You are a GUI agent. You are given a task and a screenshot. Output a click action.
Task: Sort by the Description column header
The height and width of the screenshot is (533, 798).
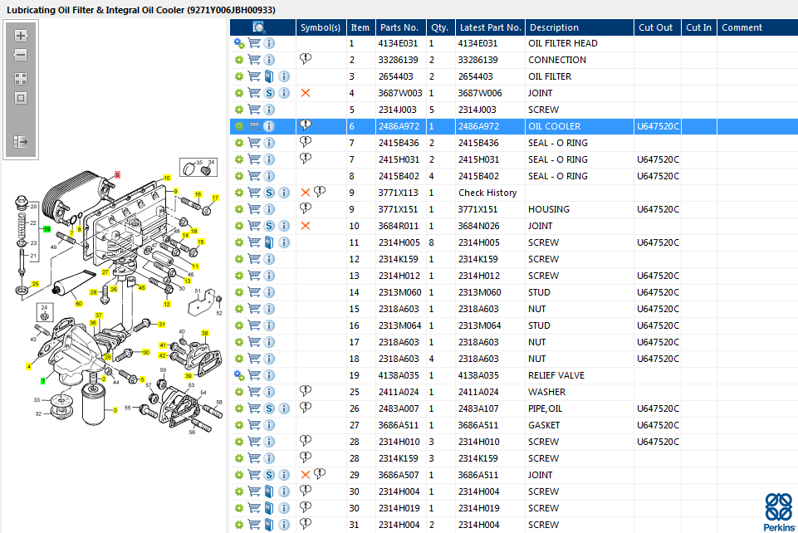pyautogui.click(x=579, y=27)
